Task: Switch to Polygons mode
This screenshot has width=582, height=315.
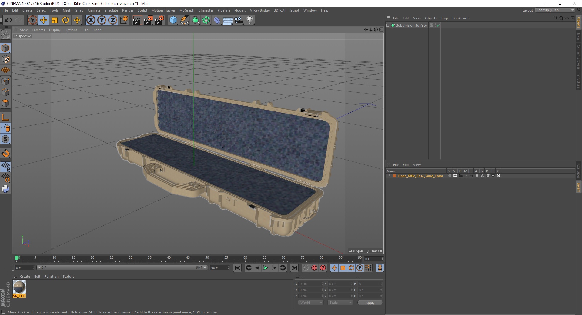Action: coord(5,103)
